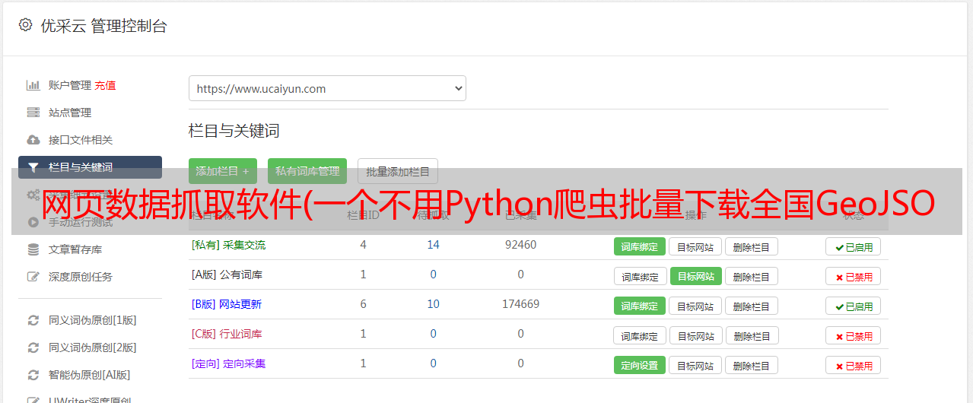The width and height of the screenshot is (973, 403).
Task: Toggle 已启用 status for 采集交流 row
Action: click(853, 246)
